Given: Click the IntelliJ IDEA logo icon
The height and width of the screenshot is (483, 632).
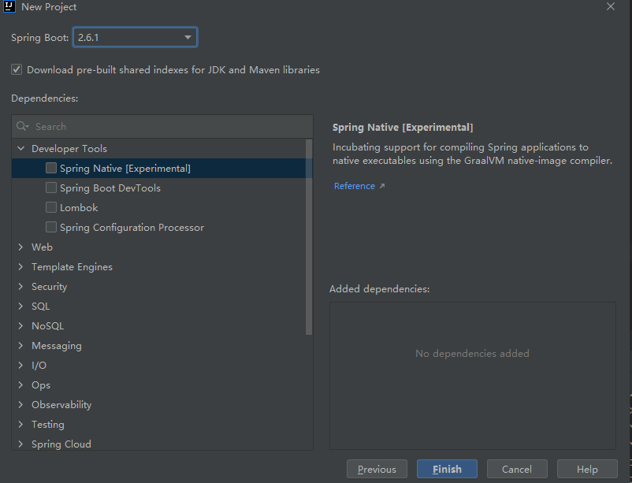Looking at the screenshot, I should 9,7.
